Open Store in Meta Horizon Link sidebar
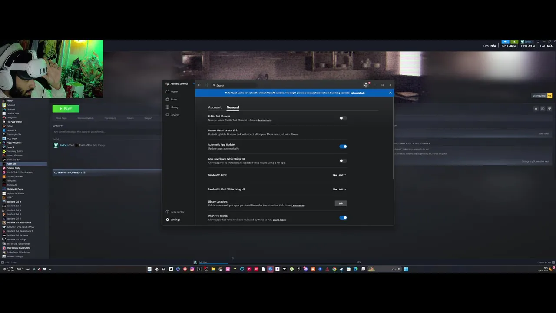Viewport: 556px width, 313px height. (x=171, y=100)
